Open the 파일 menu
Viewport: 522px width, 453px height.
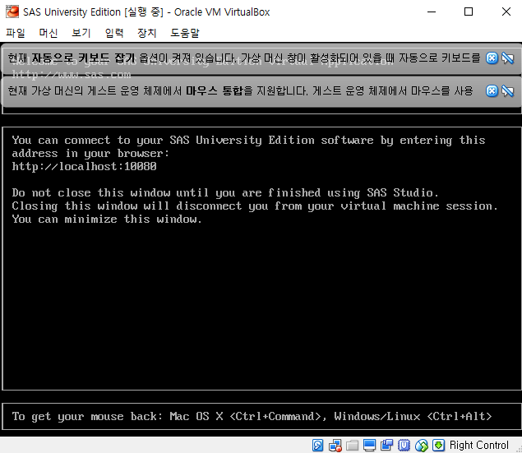pyautogui.click(x=16, y=33)
